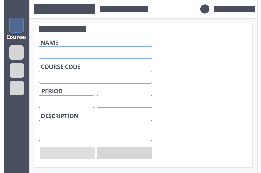Open the username bar next to avatar

click(234, 9)
